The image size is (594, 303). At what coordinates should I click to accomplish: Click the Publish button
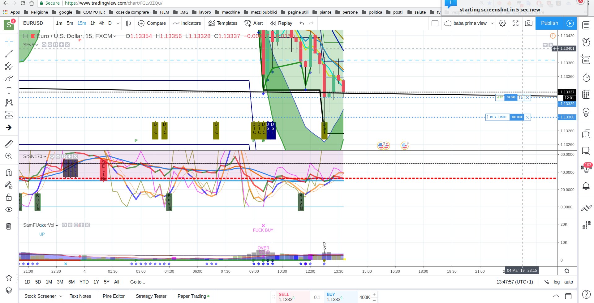pos(549,23)
